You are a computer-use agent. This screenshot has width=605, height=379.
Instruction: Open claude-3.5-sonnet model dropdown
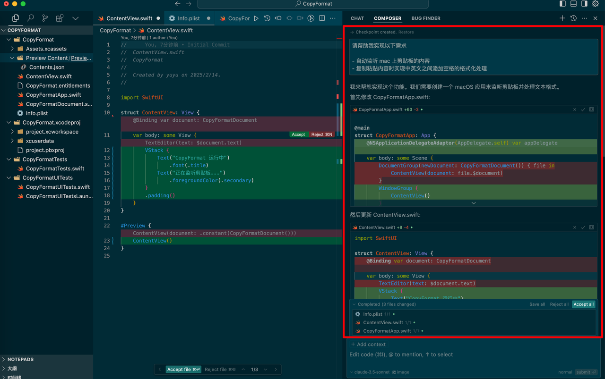[x=370, y=372]
